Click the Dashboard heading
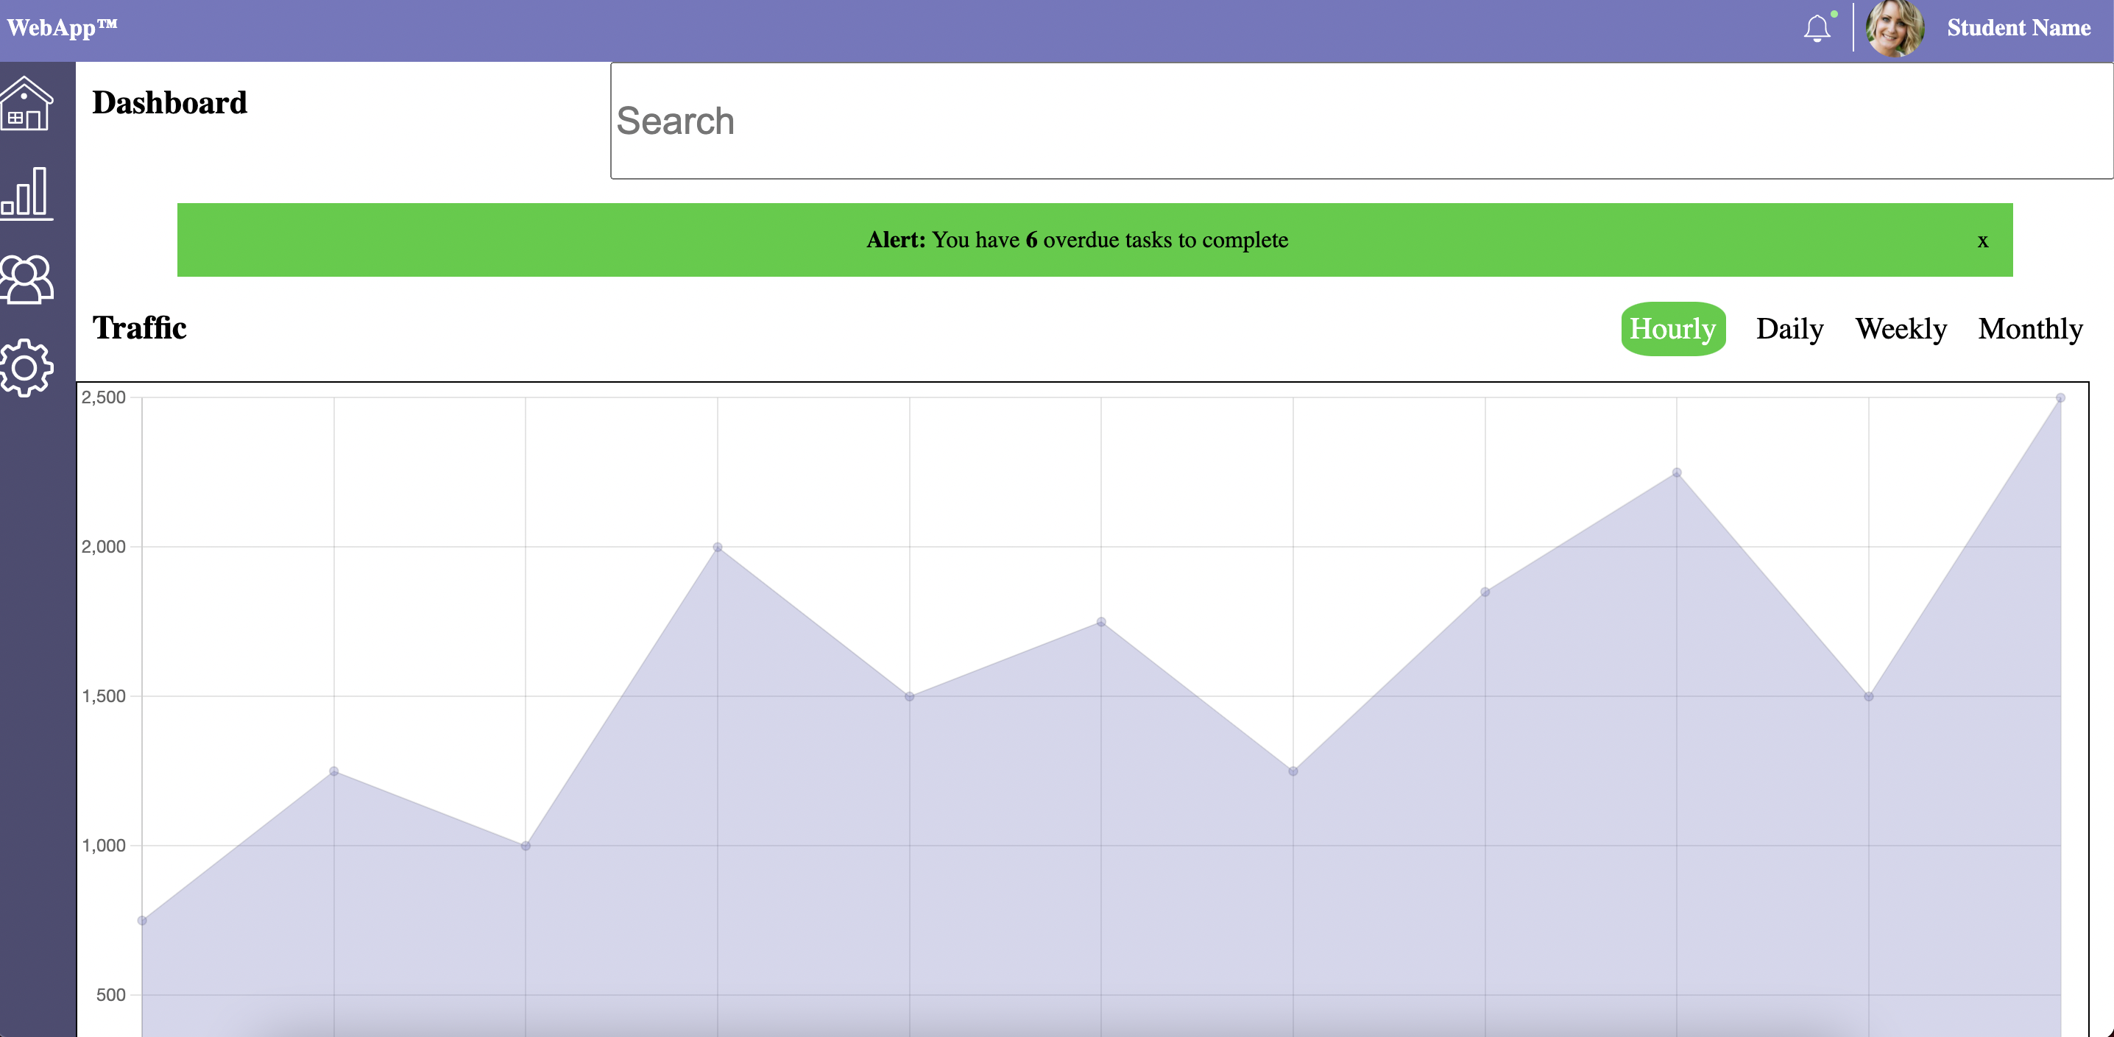Screen dimensions: 2114x1037 pos(169,102)
